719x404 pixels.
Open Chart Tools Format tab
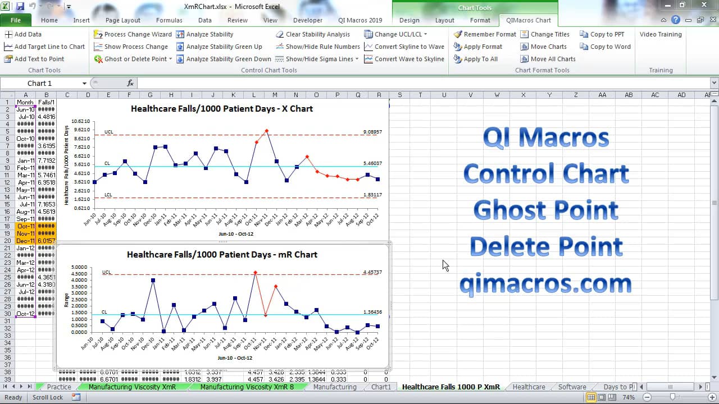point(480,20)
